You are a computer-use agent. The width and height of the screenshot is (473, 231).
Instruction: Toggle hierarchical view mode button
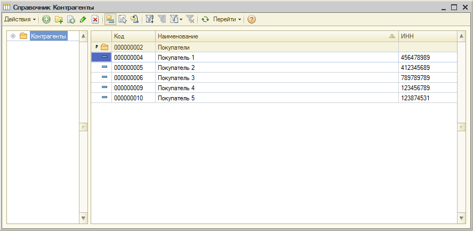pyautogui.click(x=110, y=19)
